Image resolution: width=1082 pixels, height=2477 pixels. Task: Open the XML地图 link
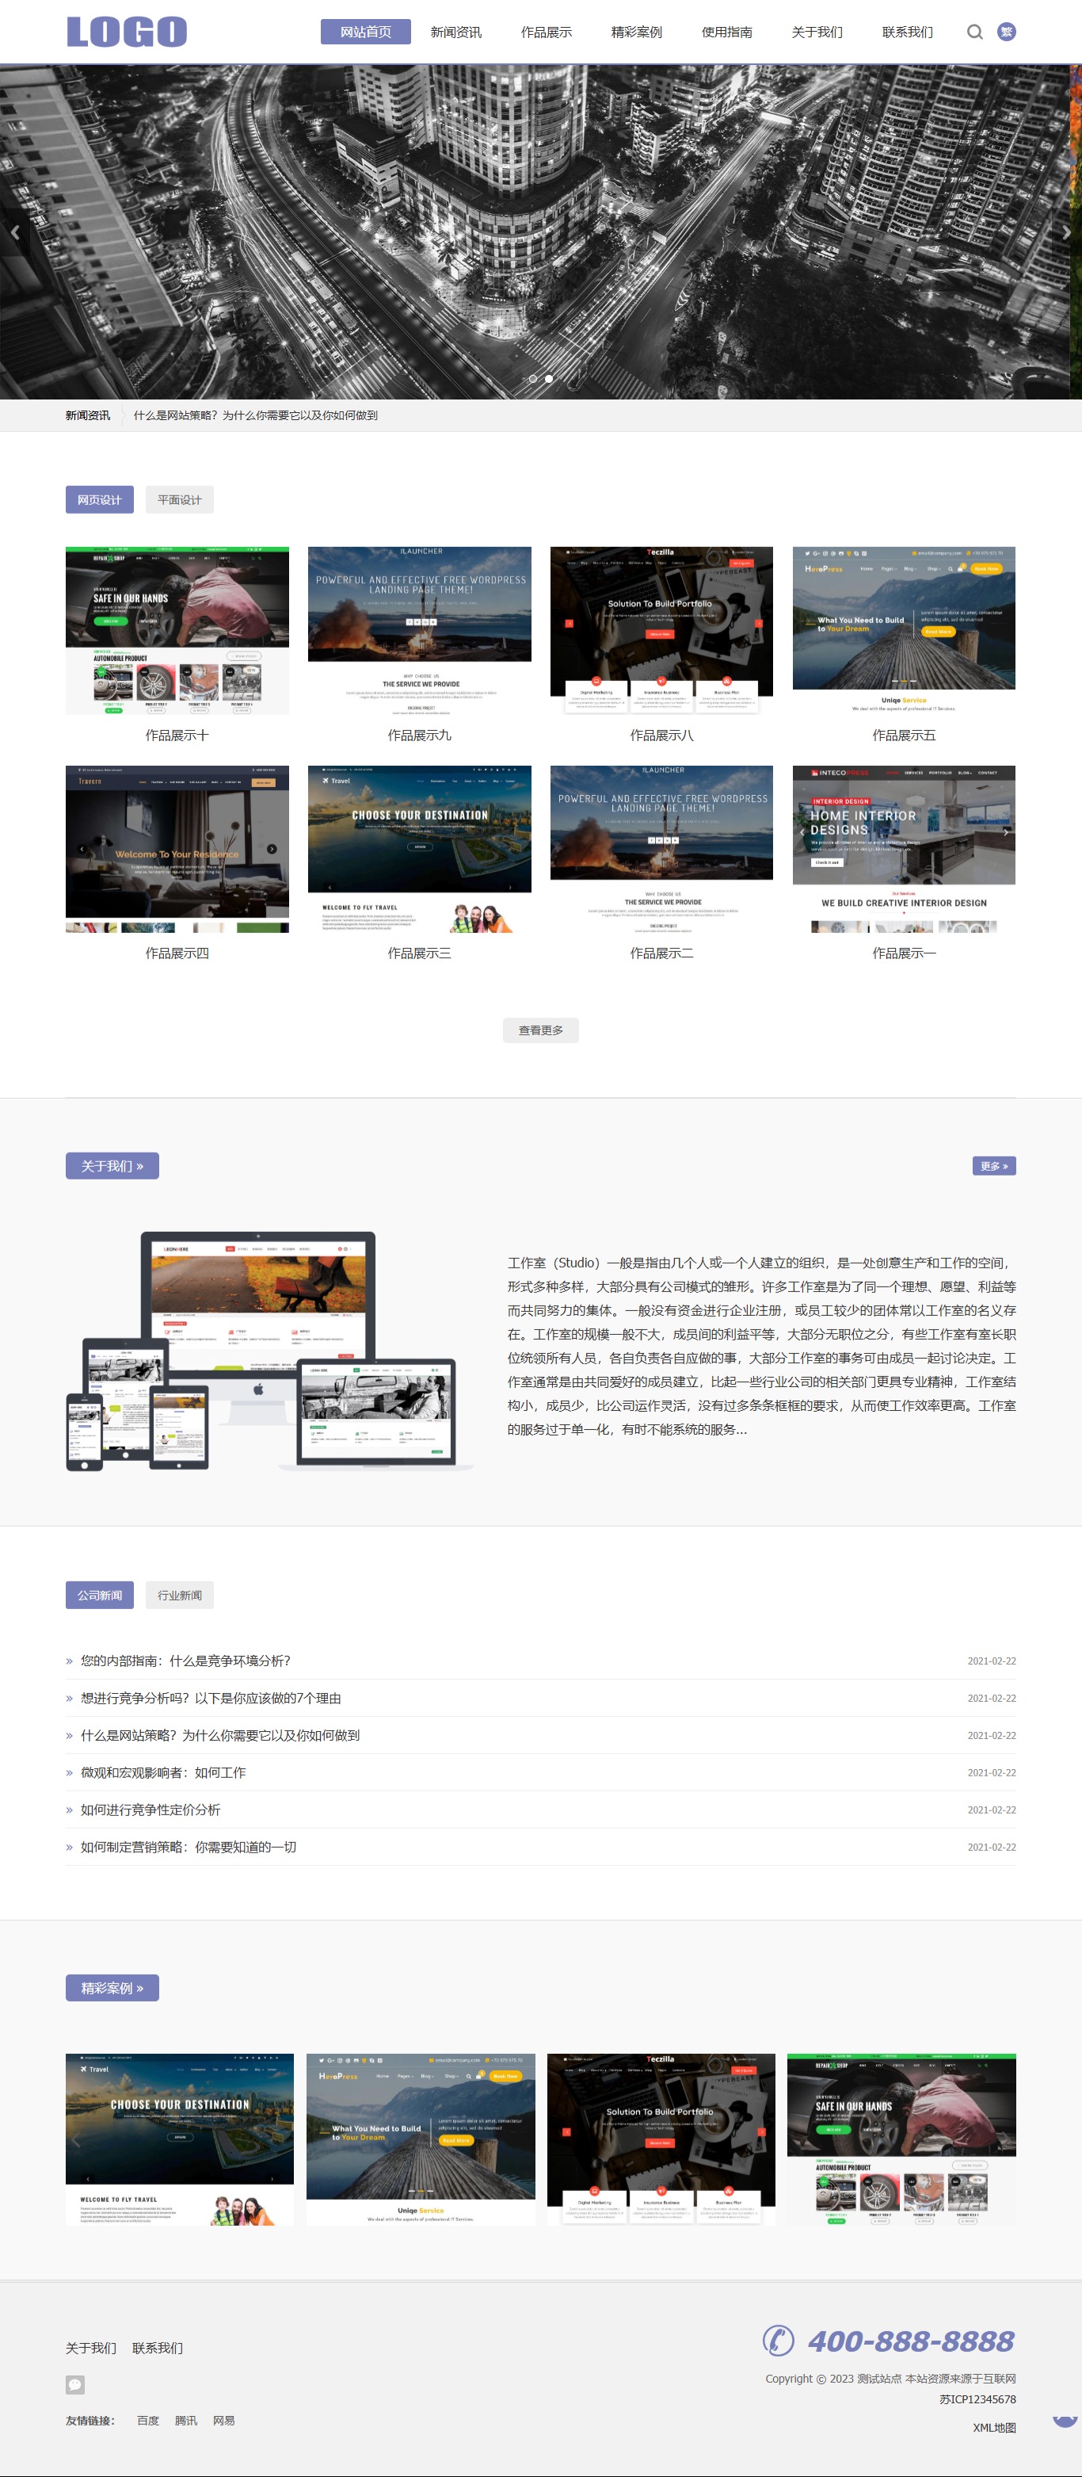click(x=993, y=2427)
